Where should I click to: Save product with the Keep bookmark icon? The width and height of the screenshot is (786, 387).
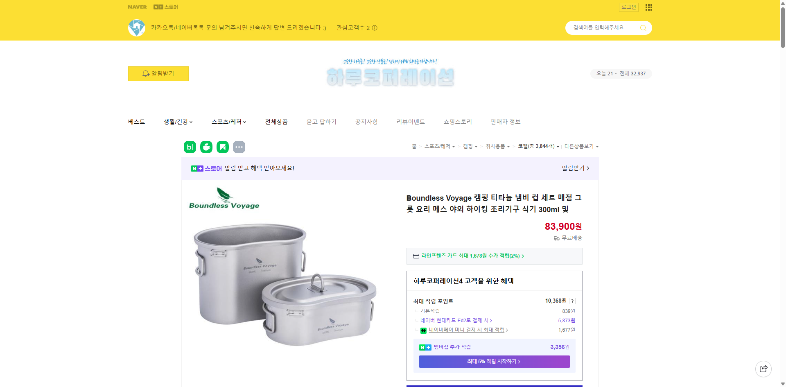222,147
